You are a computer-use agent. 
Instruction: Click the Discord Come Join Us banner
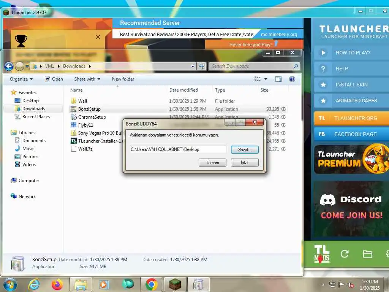pos(351,209)
